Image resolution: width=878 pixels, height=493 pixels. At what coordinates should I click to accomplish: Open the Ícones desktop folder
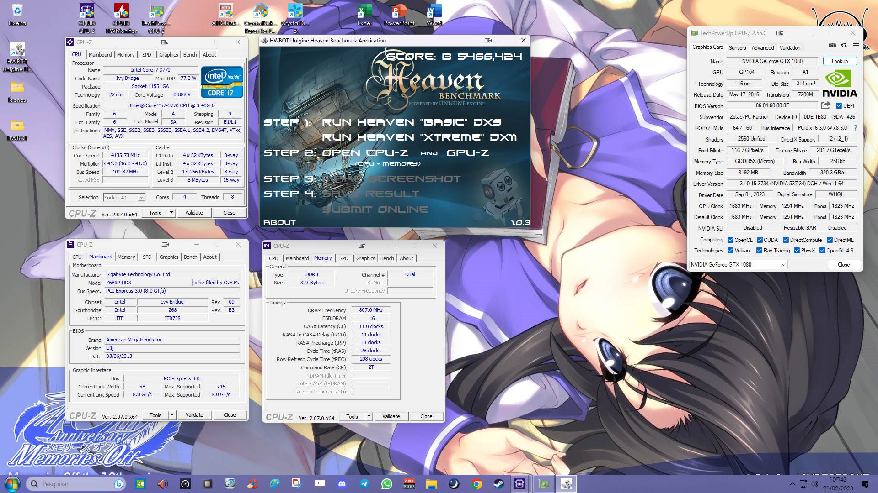(17, 91)
